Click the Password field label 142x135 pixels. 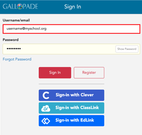pos(11,40)
